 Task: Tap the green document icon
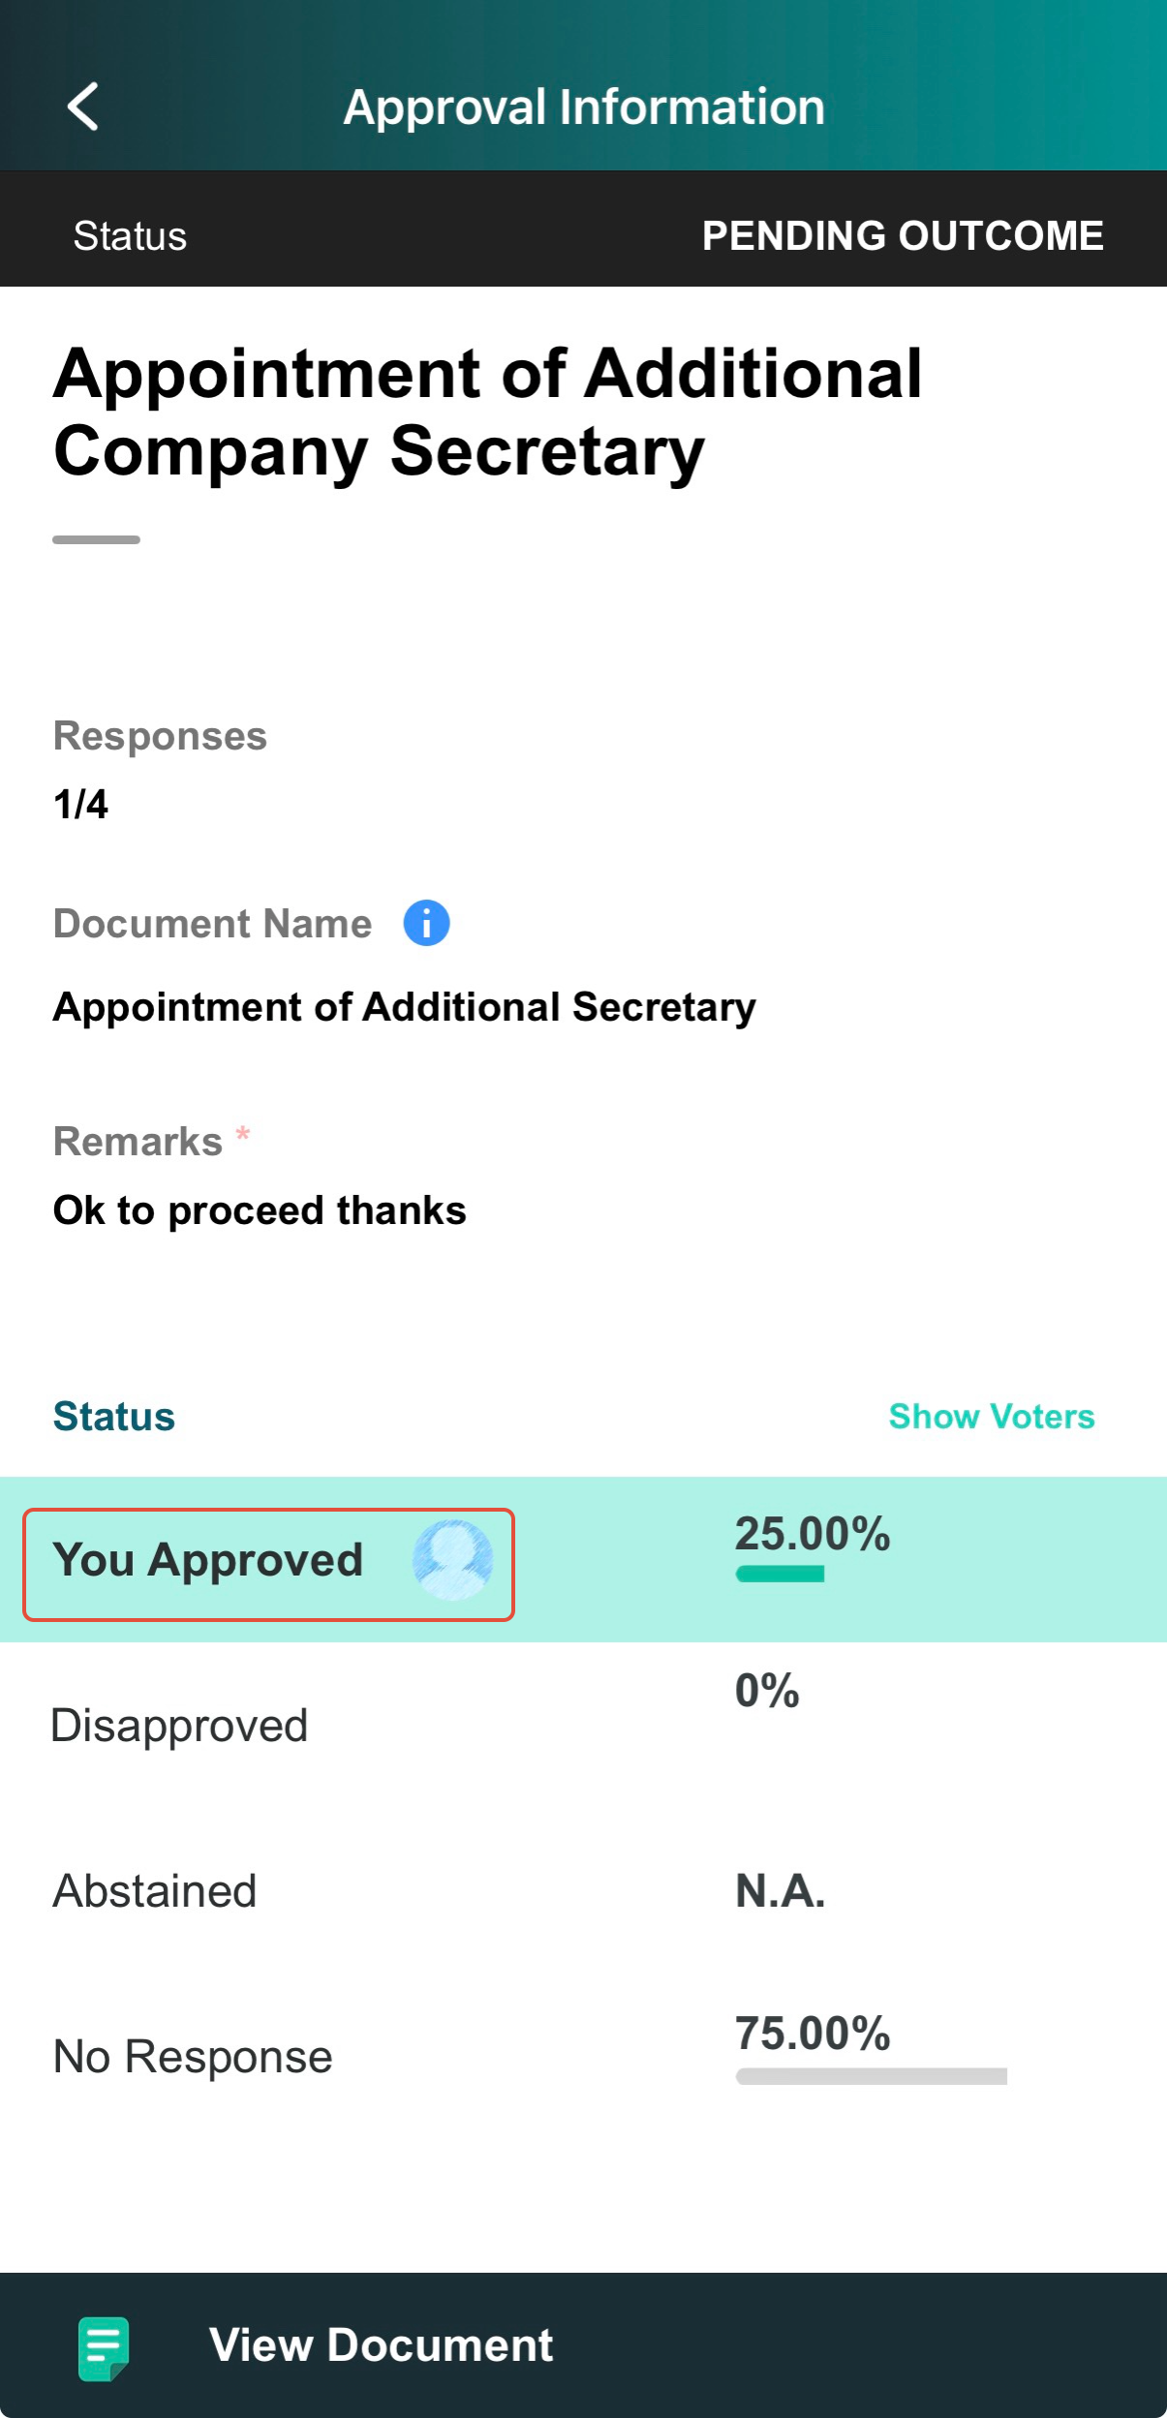pyautogui.click(x=104, y=2346)
